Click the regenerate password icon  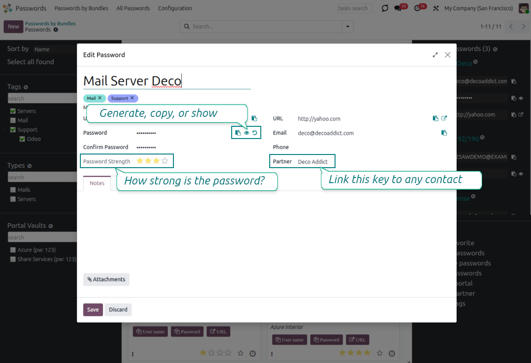(x=255, y=133)
